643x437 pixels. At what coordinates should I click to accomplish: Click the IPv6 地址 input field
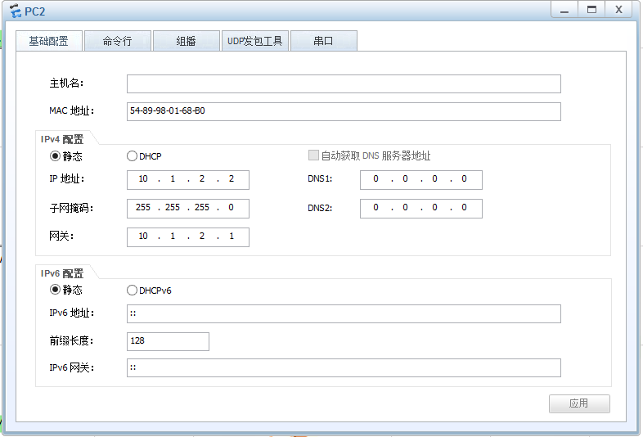pyautogui.click(x=344, y=314)
